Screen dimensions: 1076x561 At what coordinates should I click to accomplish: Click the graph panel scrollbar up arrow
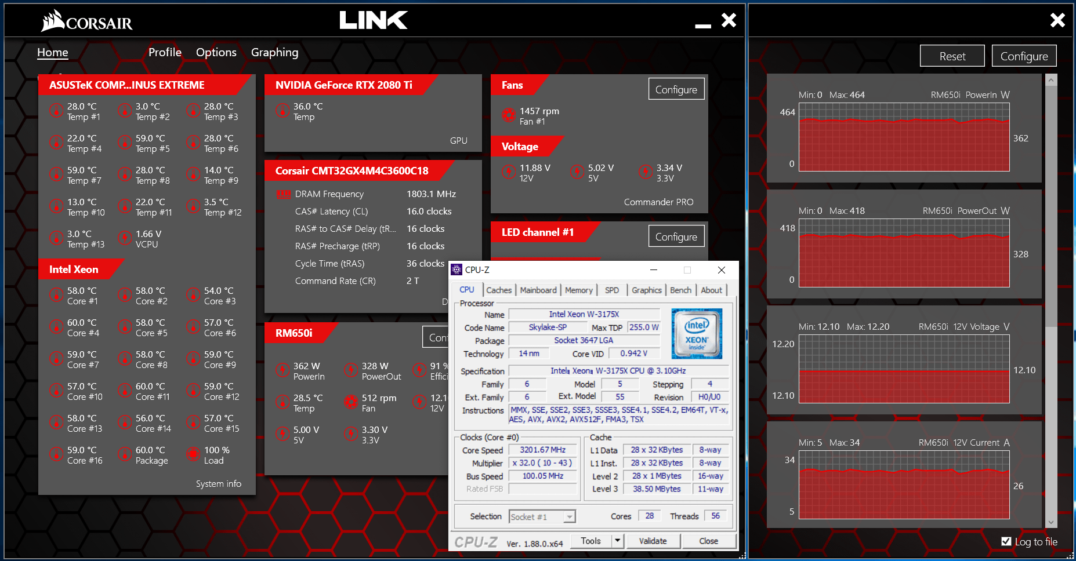1051,80
